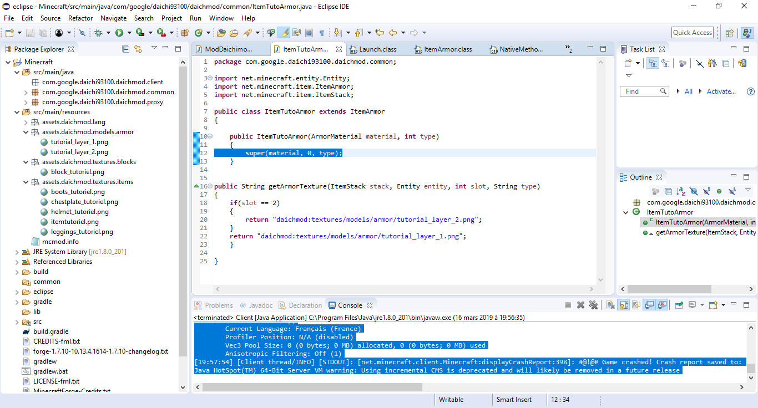
Task: Click the Find field in Task List
Action: click(640, 91)
